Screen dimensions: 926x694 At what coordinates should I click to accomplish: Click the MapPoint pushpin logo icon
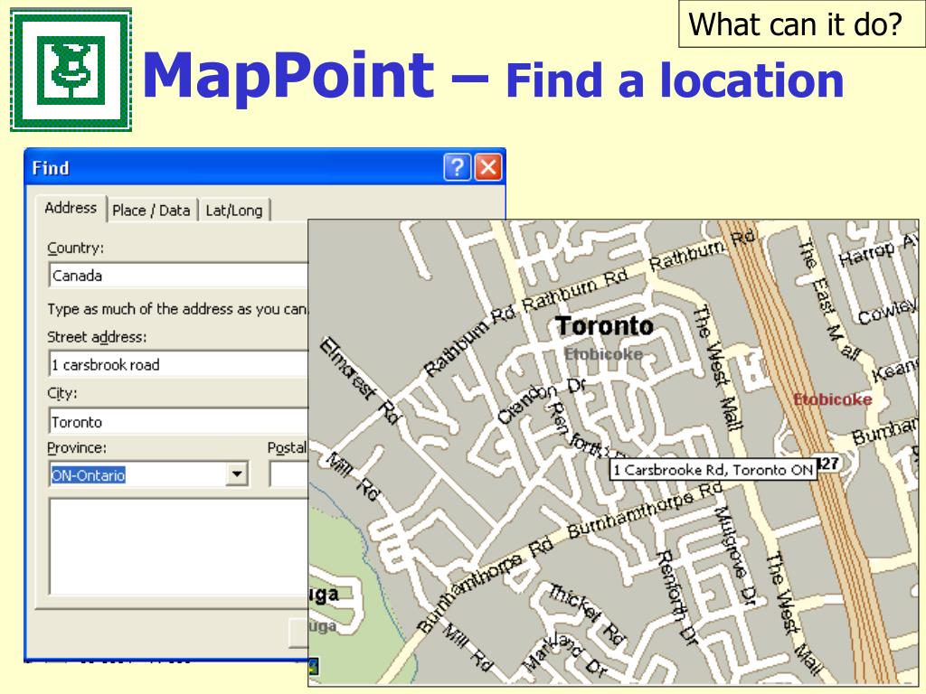pyautogui.click(x=71, y=70)
